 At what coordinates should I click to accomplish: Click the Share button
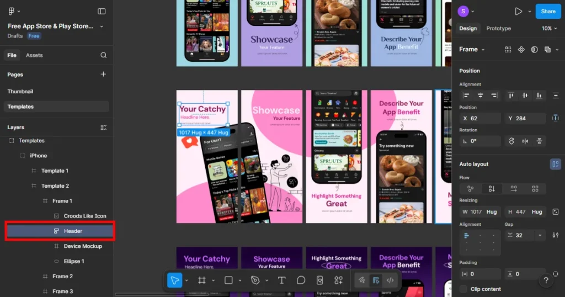click(548, 11)
